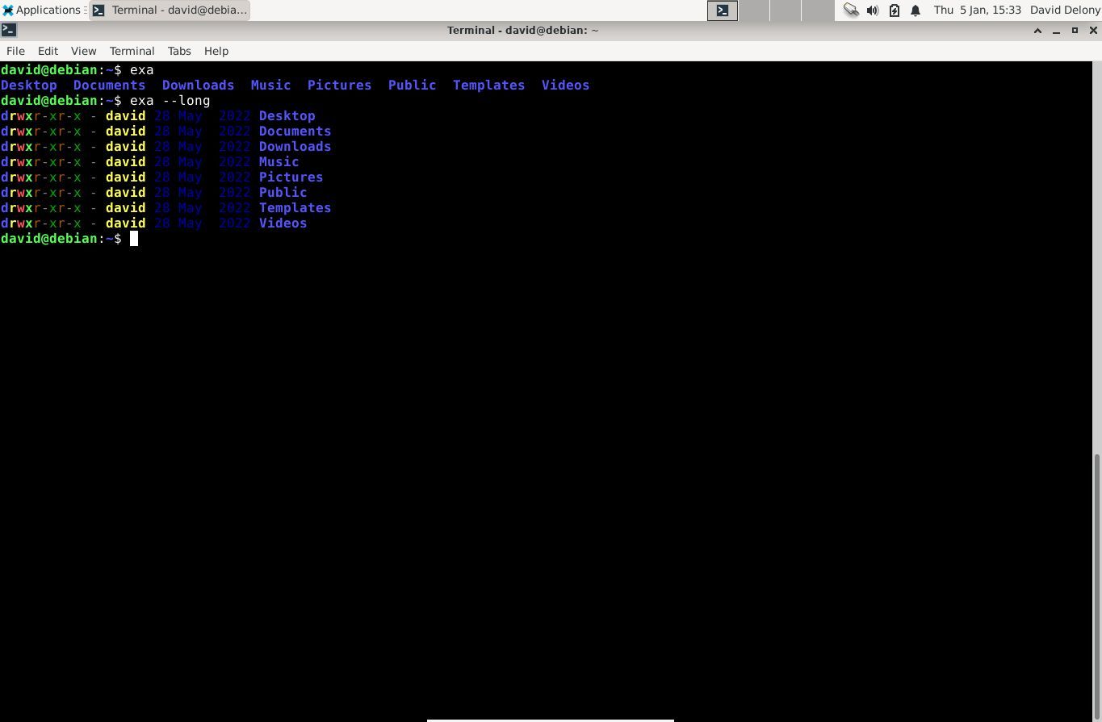The image size is (1102, 722).
Task: Open the clock showing Thu 5 Jan, 15:33
Action: coord(977,10)
